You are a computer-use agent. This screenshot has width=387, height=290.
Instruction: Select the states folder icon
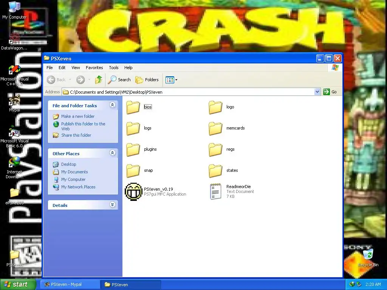215,171
